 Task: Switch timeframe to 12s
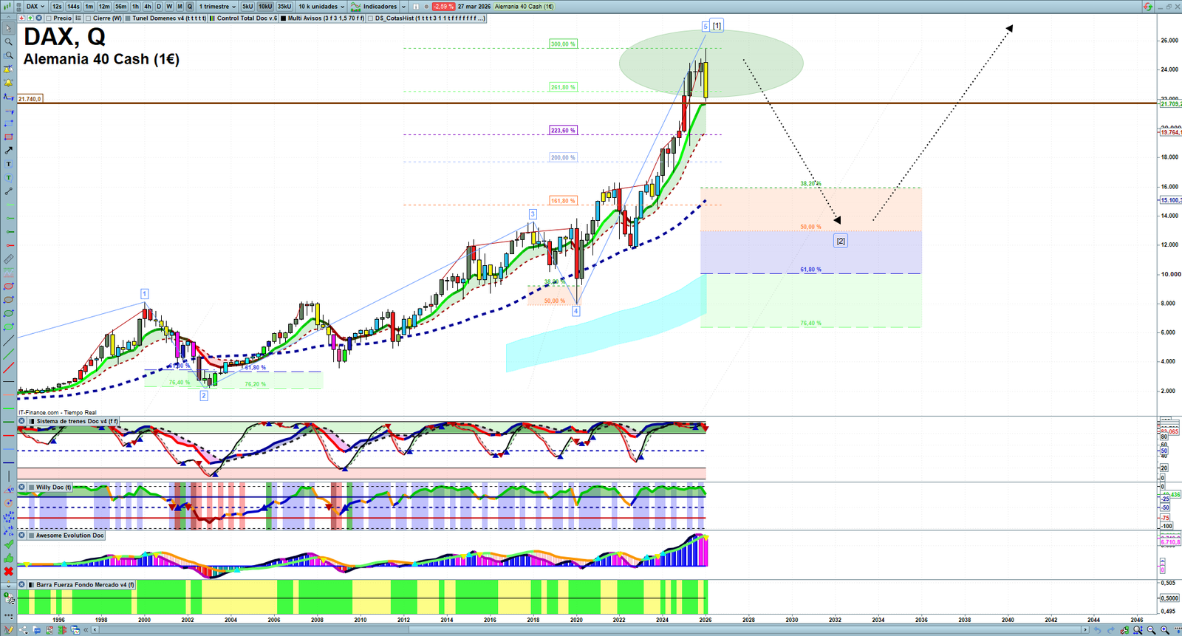57,7
